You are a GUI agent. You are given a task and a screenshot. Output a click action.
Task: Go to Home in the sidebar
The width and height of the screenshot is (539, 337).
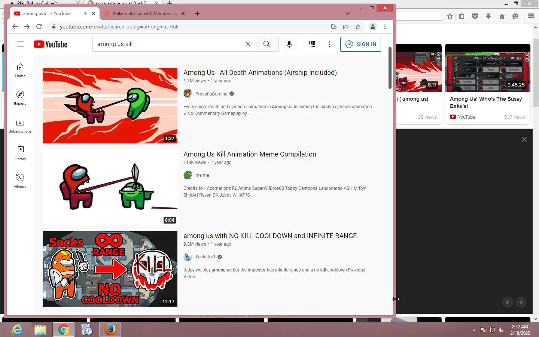click(20, 70)
